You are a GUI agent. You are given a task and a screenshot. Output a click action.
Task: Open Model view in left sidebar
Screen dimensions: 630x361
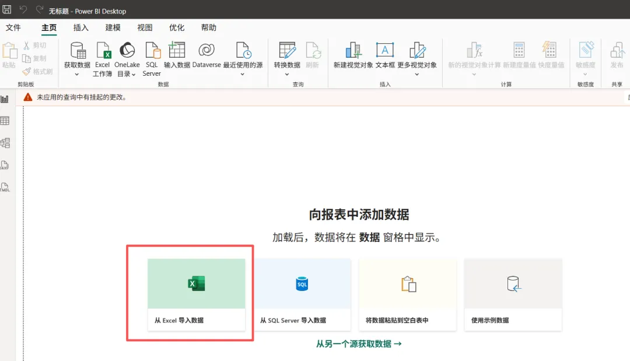[5, 142]
